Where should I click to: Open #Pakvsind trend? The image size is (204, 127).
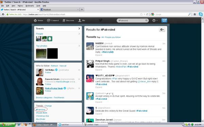(x=40, y=110)
